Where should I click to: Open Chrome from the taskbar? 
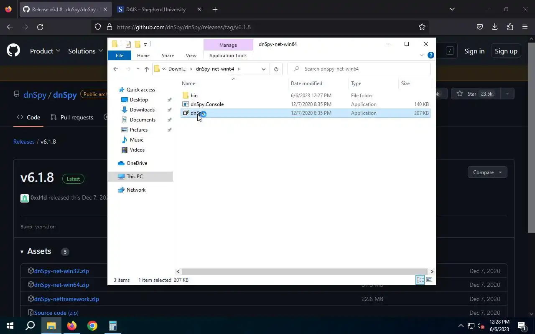pyautogui.click(x=92, y=326)
